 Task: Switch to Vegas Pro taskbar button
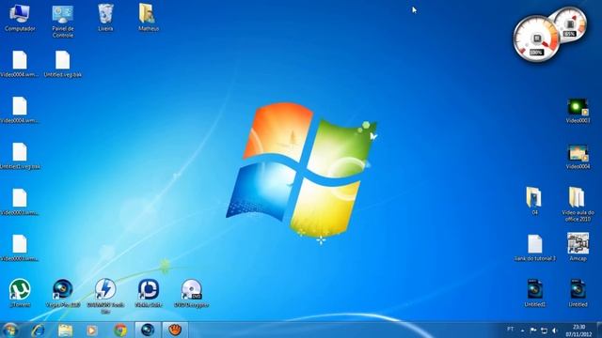point(148,330)
